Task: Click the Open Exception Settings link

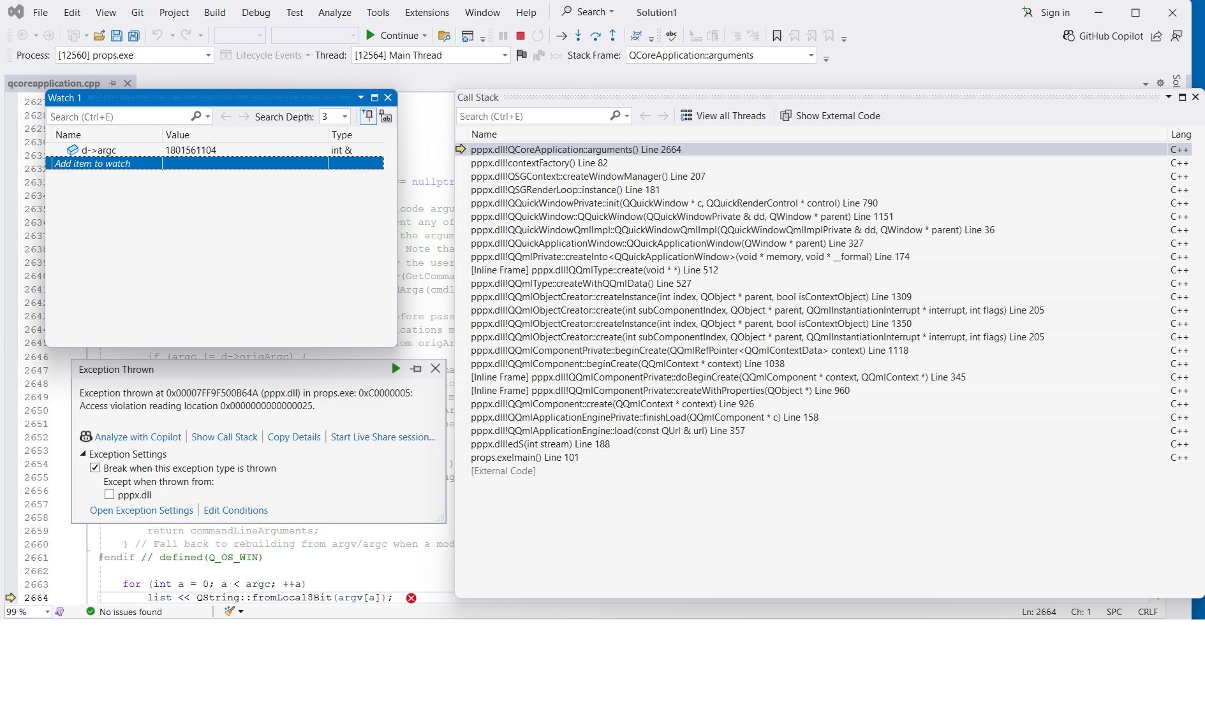Action: click(142, 510)
